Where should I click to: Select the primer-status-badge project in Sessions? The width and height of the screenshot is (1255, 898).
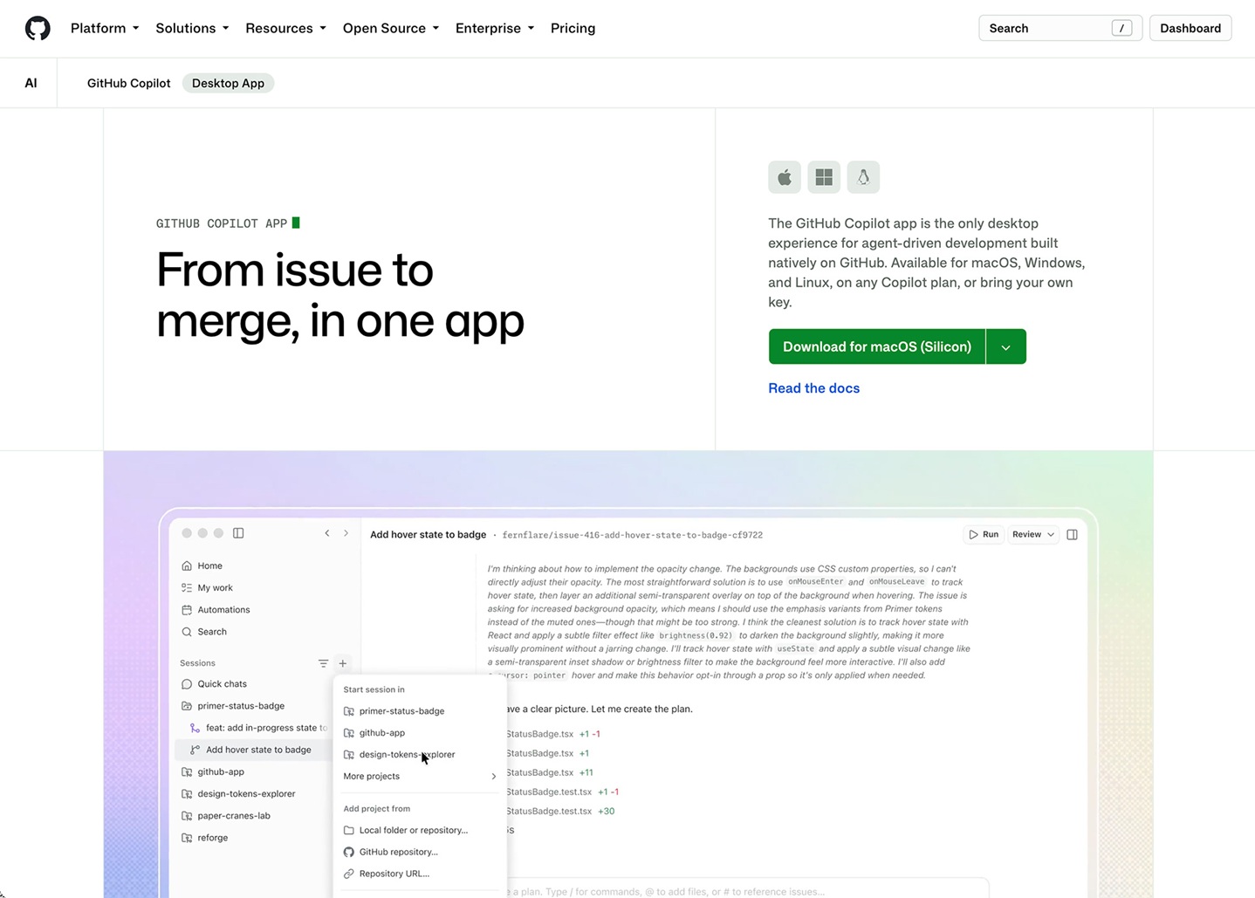[232, 706]
